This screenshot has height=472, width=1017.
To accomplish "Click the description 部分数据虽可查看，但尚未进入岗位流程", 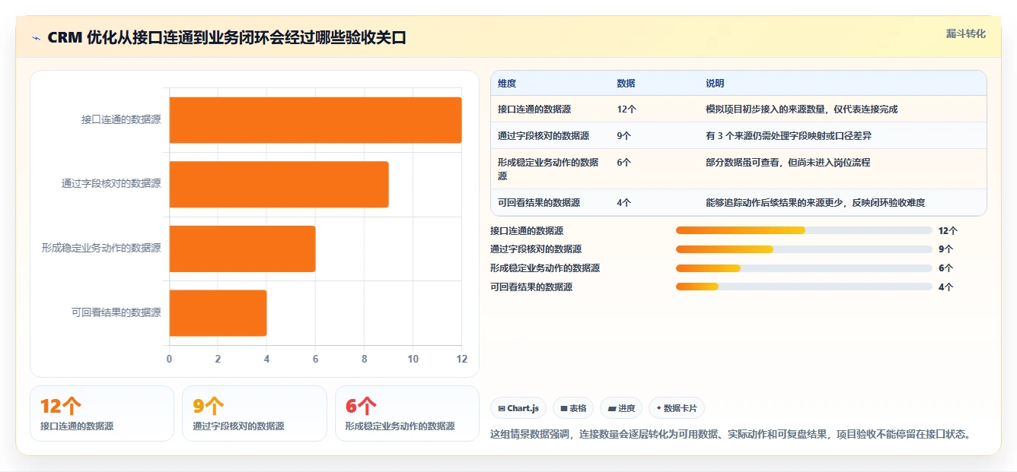I will 788,163.
